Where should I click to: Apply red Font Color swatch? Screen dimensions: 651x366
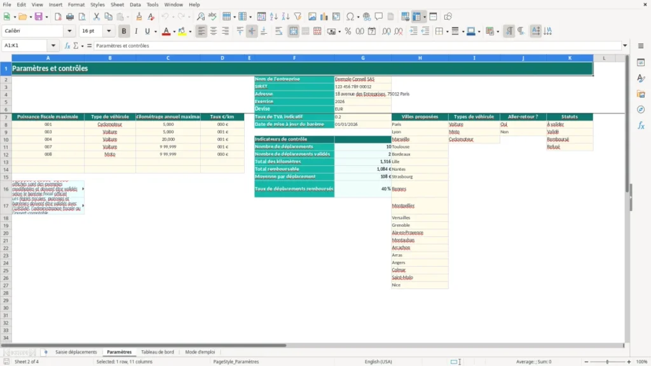coord(166,31)
